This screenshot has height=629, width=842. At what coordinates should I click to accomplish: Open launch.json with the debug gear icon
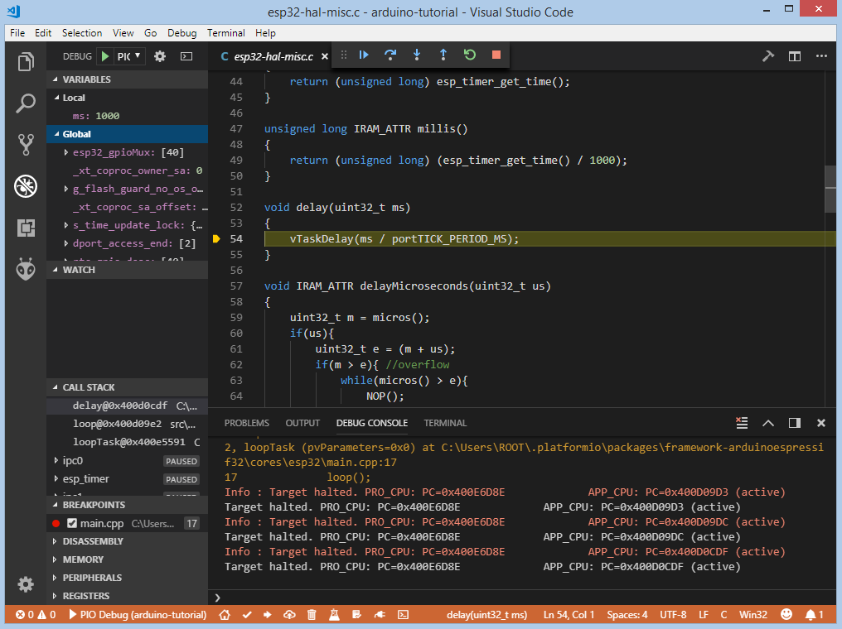160,56
